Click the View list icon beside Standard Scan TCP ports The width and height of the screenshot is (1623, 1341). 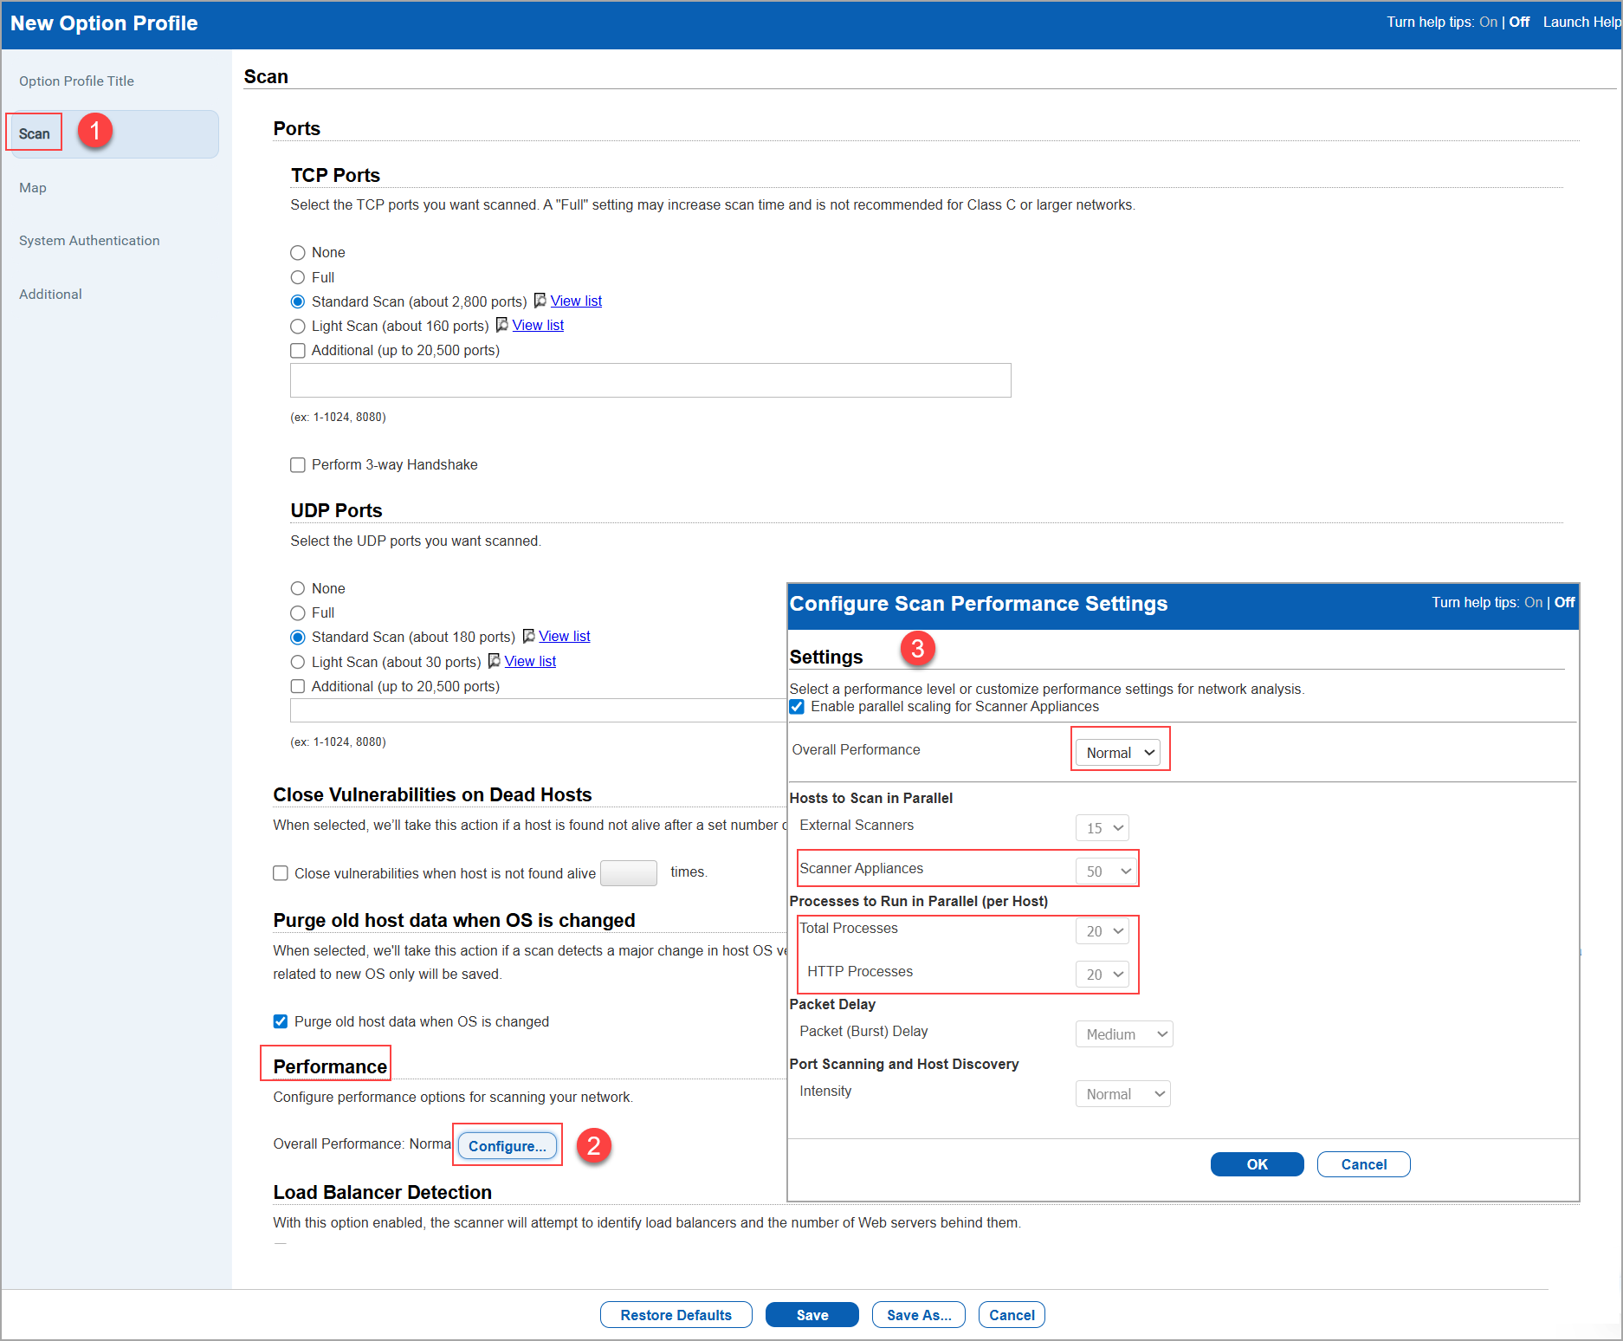(x=539, y=301)
